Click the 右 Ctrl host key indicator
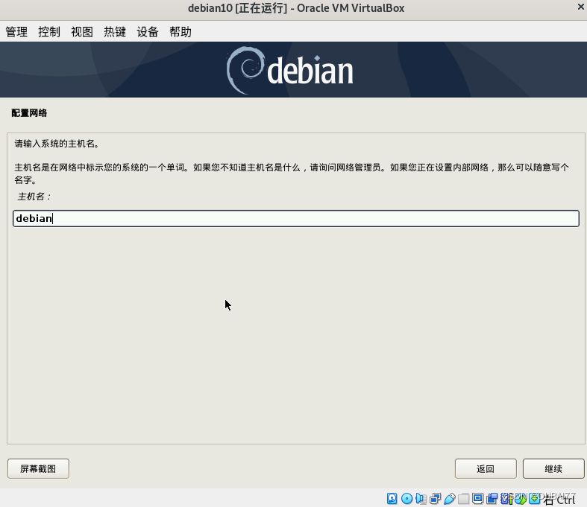Viewport: 587px width, 507px height. pyautogui.click(x=559, y=499)
